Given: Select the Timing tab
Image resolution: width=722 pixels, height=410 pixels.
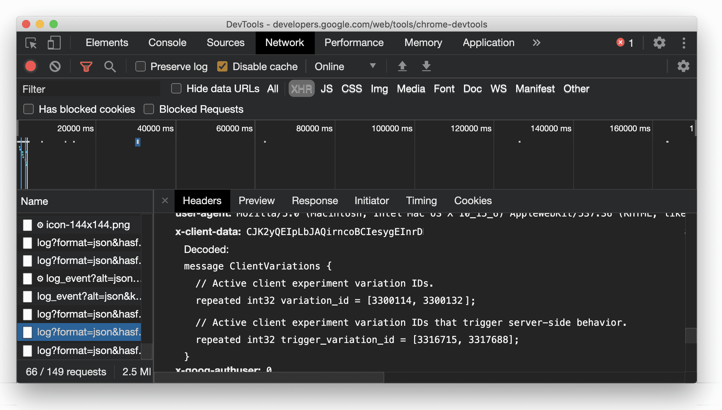Looking at the screenshot, I should (422, 201).
